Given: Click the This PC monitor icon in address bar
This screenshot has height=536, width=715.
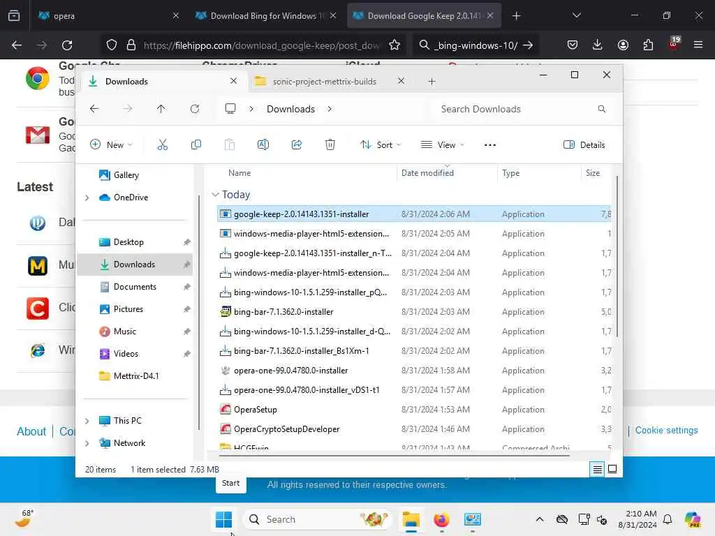Looking at the screenshot, I should click(230, 109).
